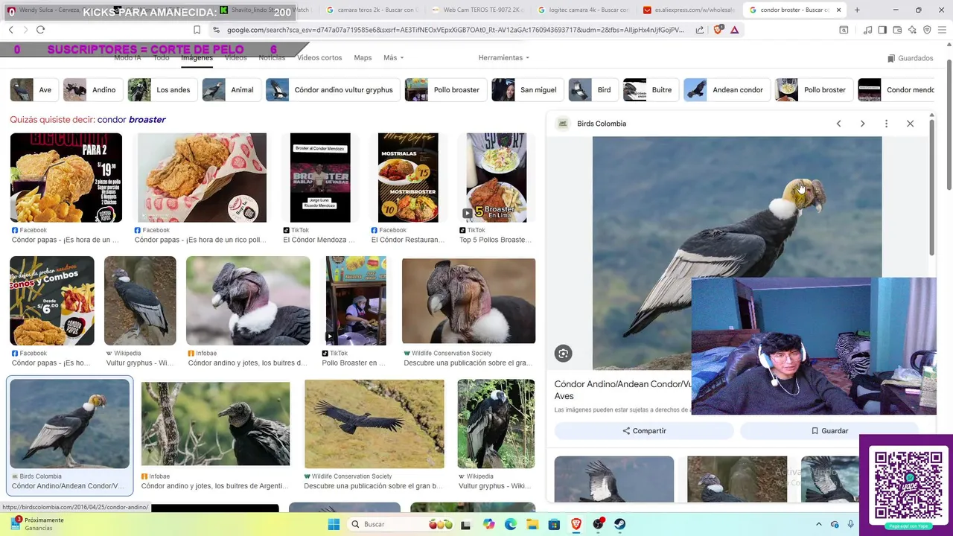Open the 'Pollo Broaster en' TikTok thumbnail

click(x=356, y=301)
